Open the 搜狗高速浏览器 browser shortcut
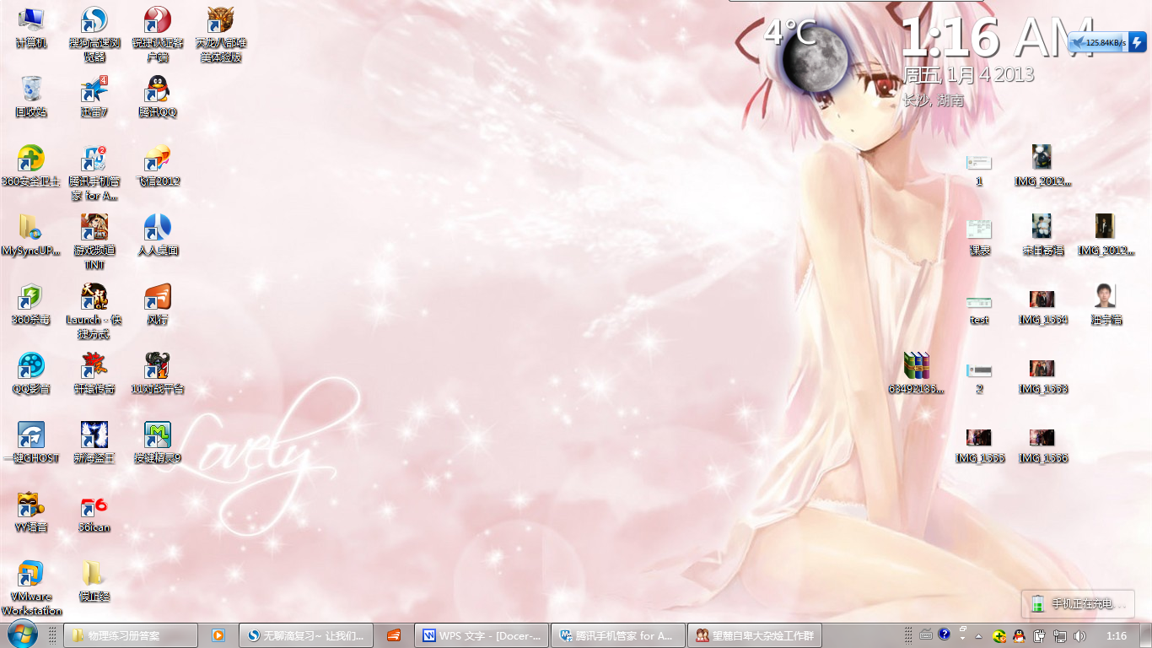The height and width of the screenshot is (648, 1152). (94, 21)
